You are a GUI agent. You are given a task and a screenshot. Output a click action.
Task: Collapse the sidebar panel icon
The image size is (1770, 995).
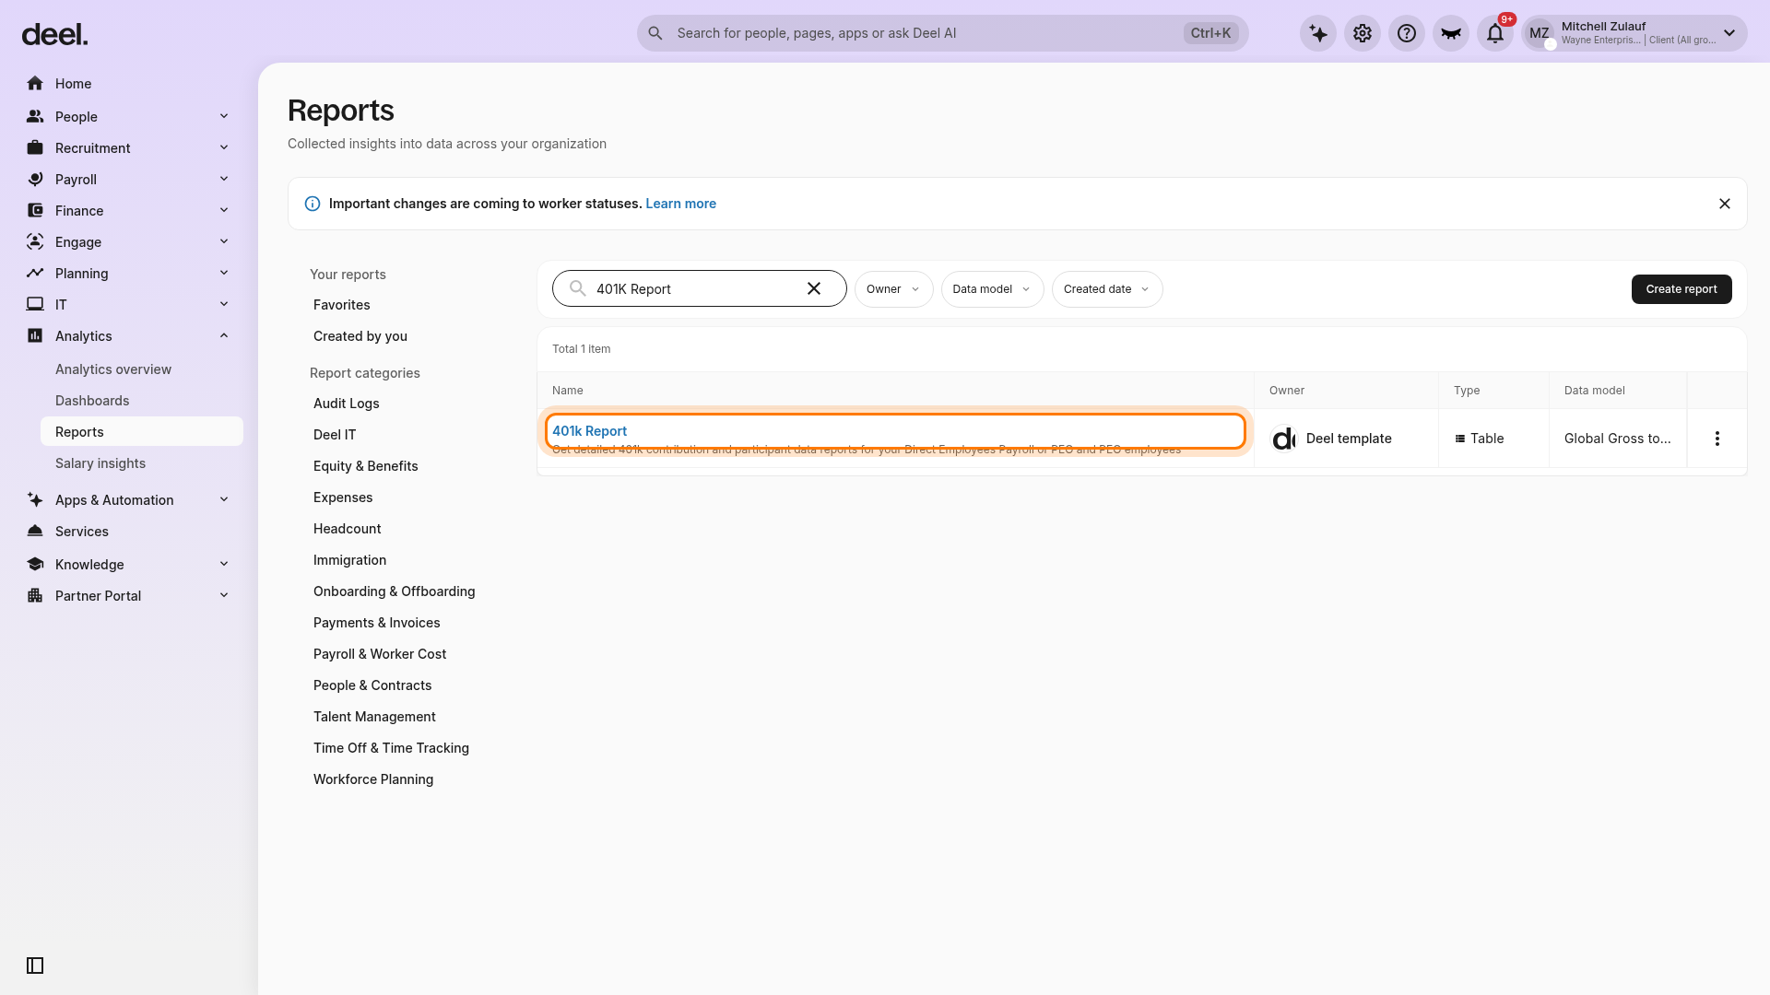(x=35, y=966)
